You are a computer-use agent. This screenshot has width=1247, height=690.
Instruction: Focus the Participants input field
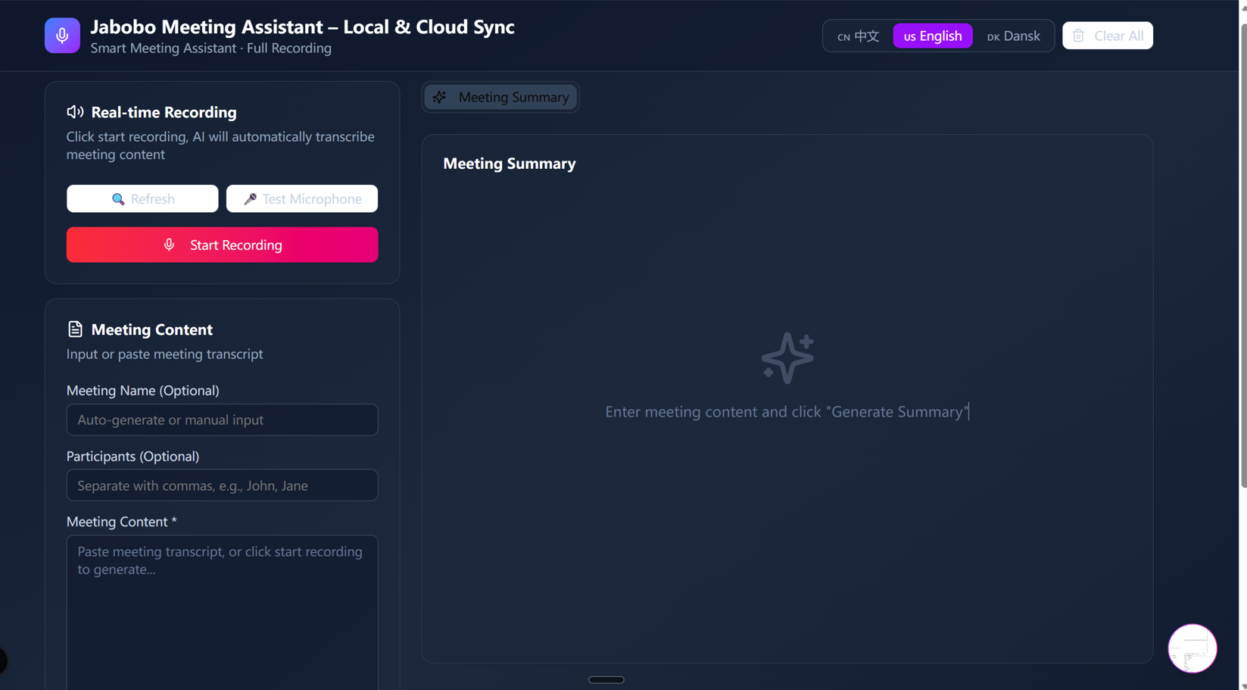(223, 485)
